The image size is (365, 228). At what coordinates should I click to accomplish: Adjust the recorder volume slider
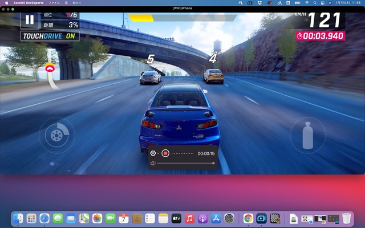(186, 164)
